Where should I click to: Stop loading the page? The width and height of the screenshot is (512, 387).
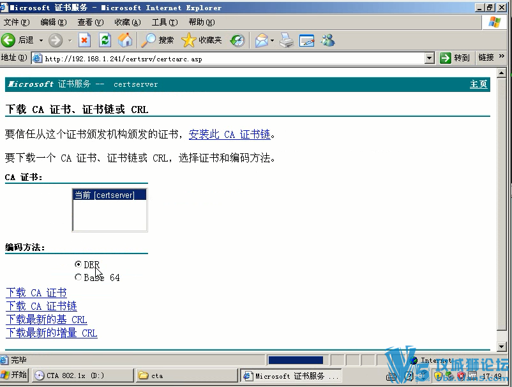[84, 40]
